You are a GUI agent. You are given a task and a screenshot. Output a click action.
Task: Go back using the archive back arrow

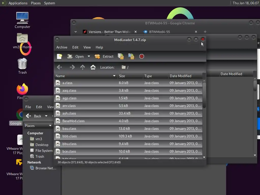click(x=59, y=67)
